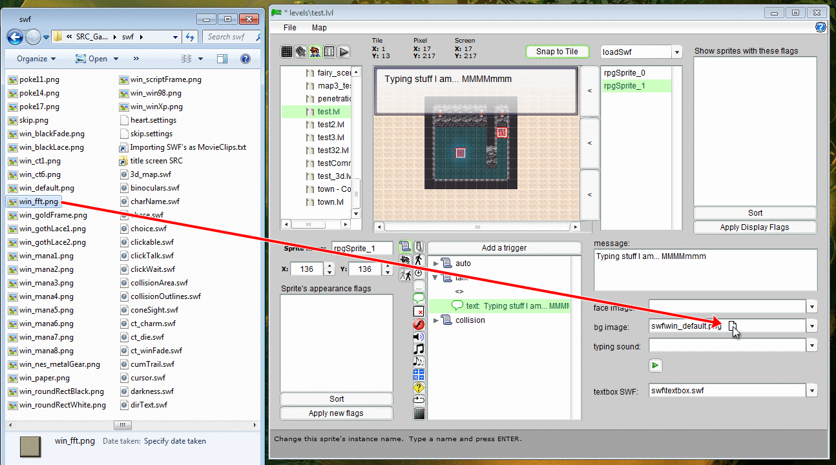Click the green typing sound play button
Viewport: 836px width, 465px height.
coord(655,366)
